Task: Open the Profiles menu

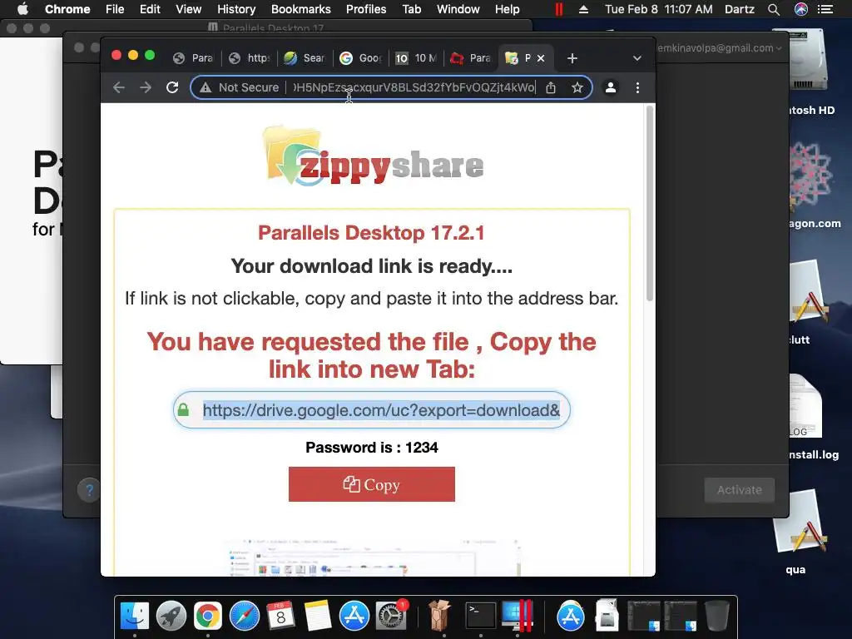Action: point(366,9)
